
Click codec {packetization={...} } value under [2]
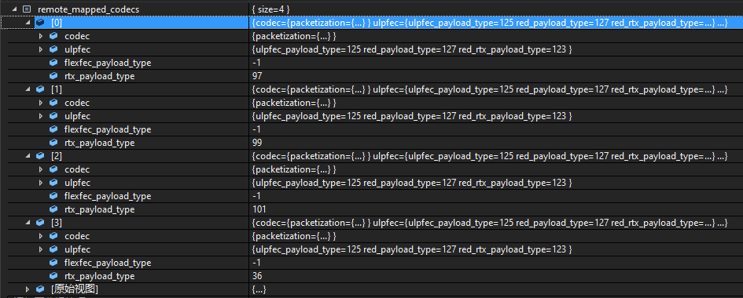(x=294, y=169)
